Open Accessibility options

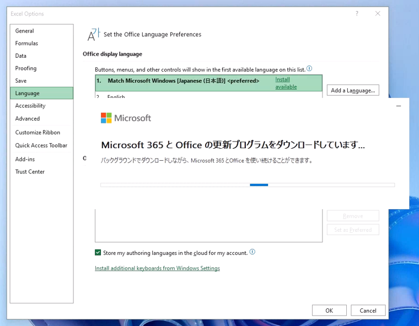pos(42,106)
